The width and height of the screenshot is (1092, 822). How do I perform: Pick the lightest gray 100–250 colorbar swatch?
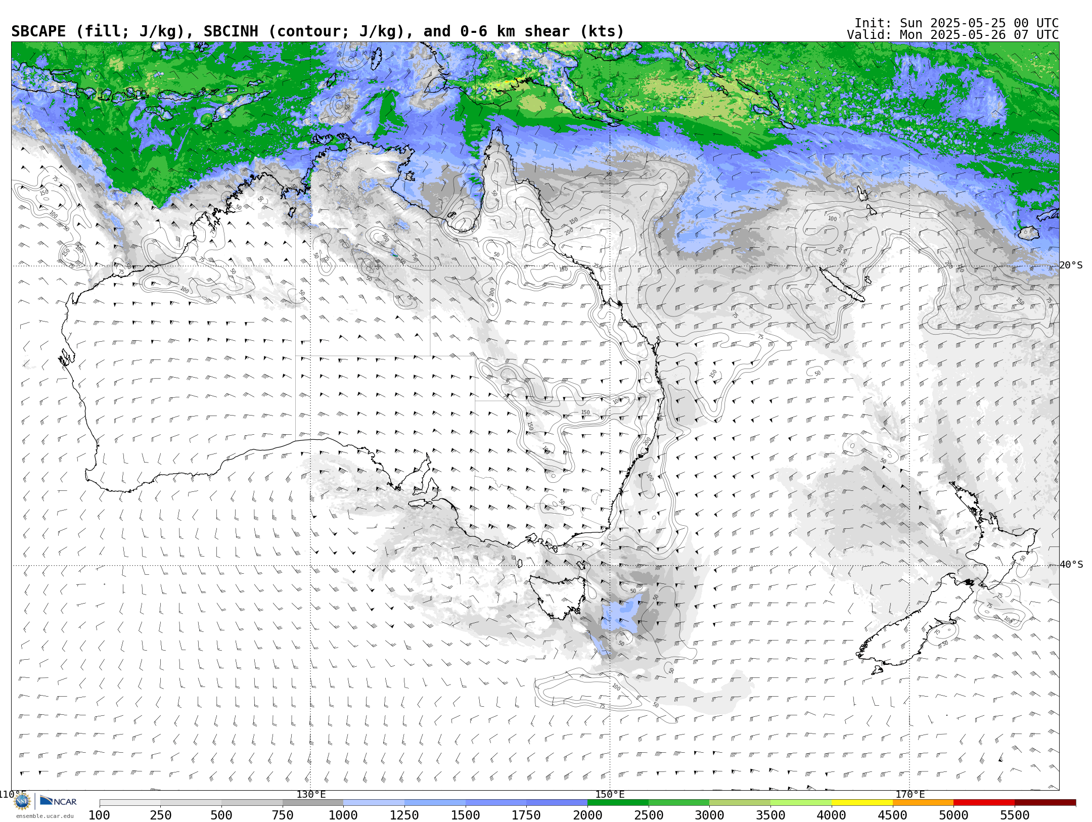pyautogui.click(x=130, y=803)
